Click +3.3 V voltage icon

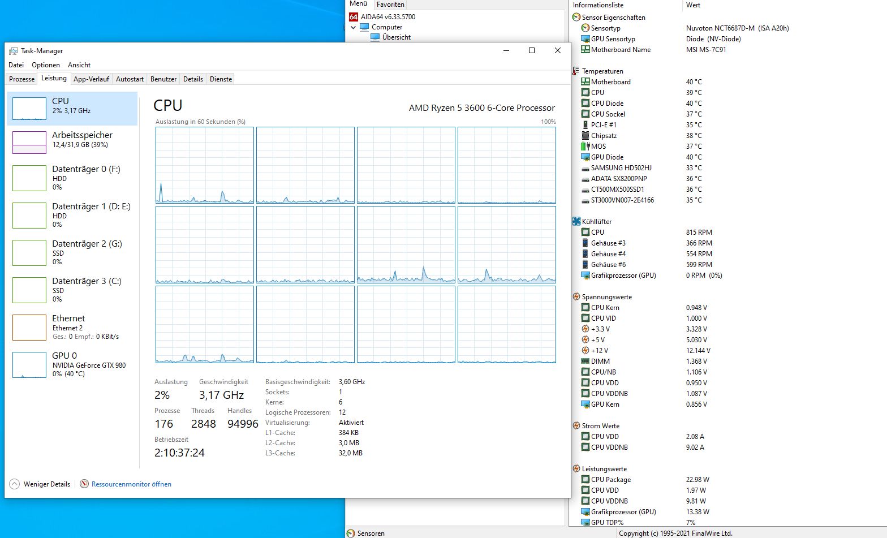(x=585, y=329)
